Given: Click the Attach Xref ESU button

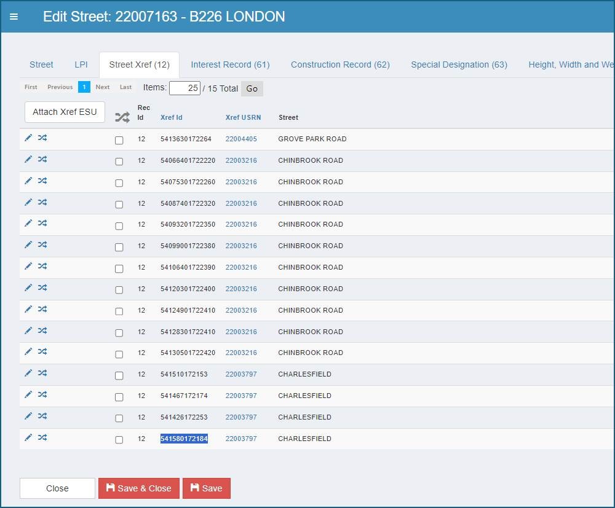Looking at the screenshot, I should [65, 112].
